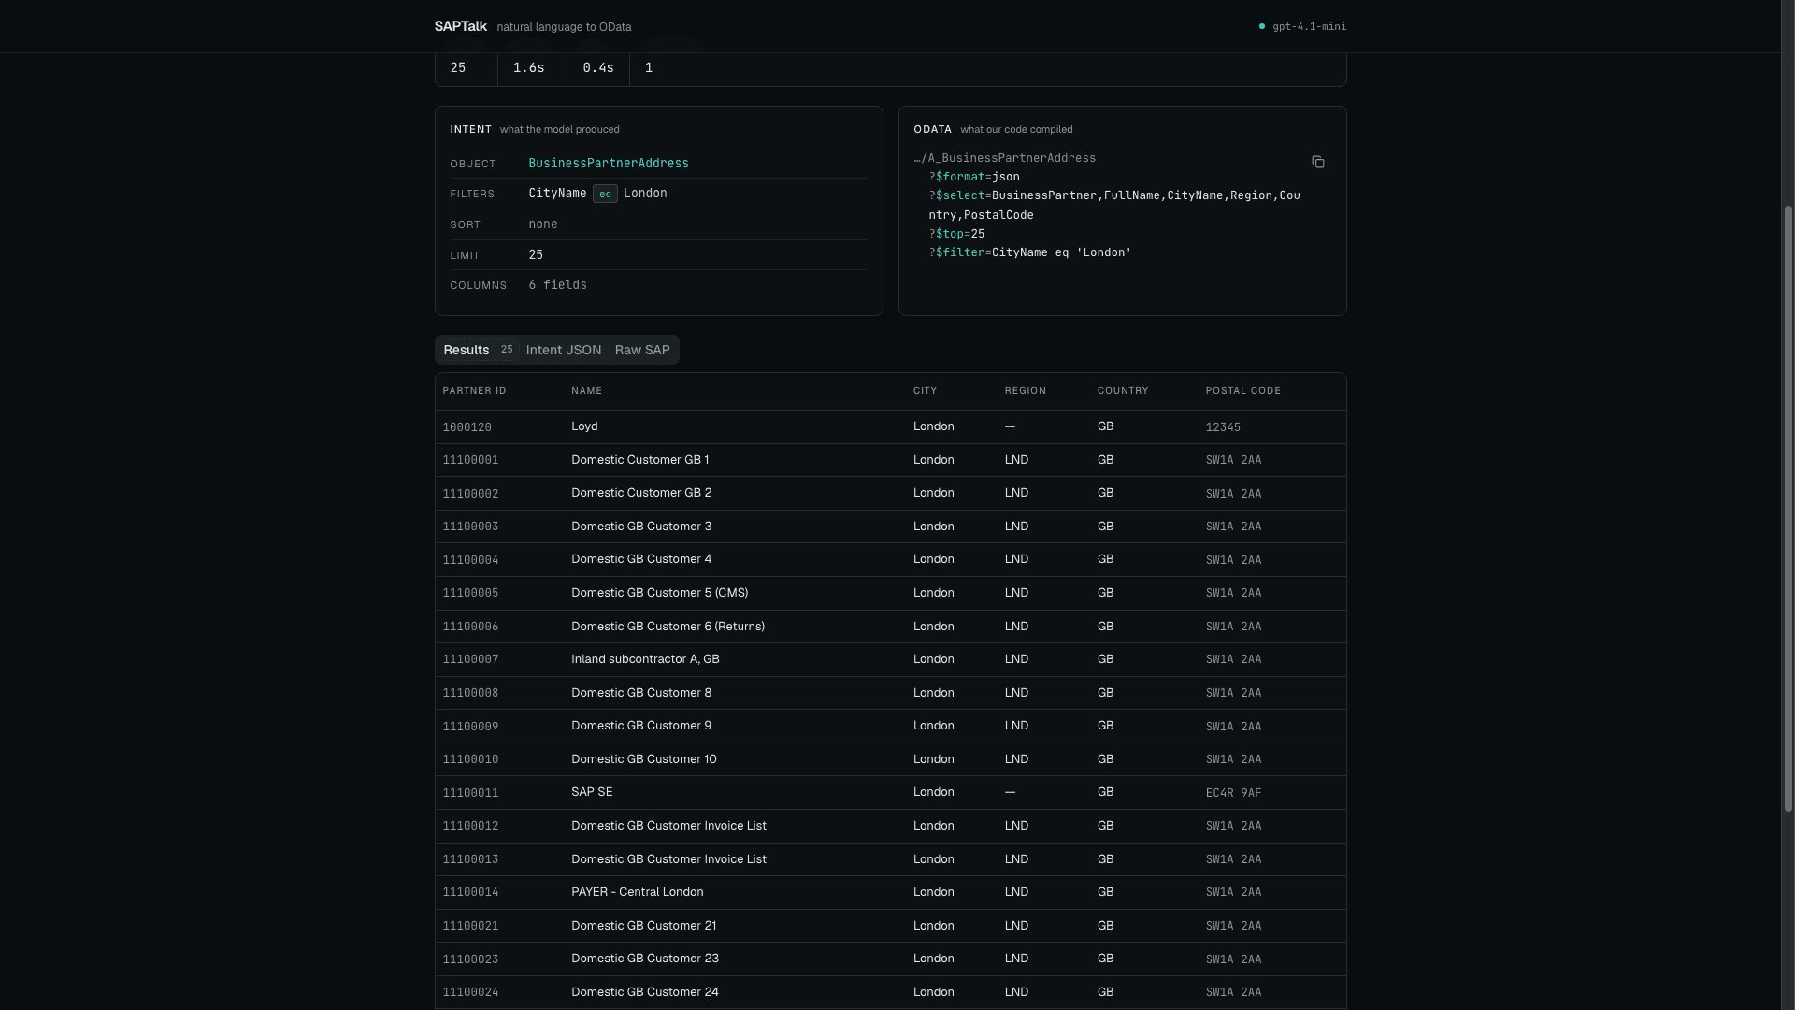Click the $filter line in OData
This screenshot has width=1795, height=1010.
click(1030, 252)
